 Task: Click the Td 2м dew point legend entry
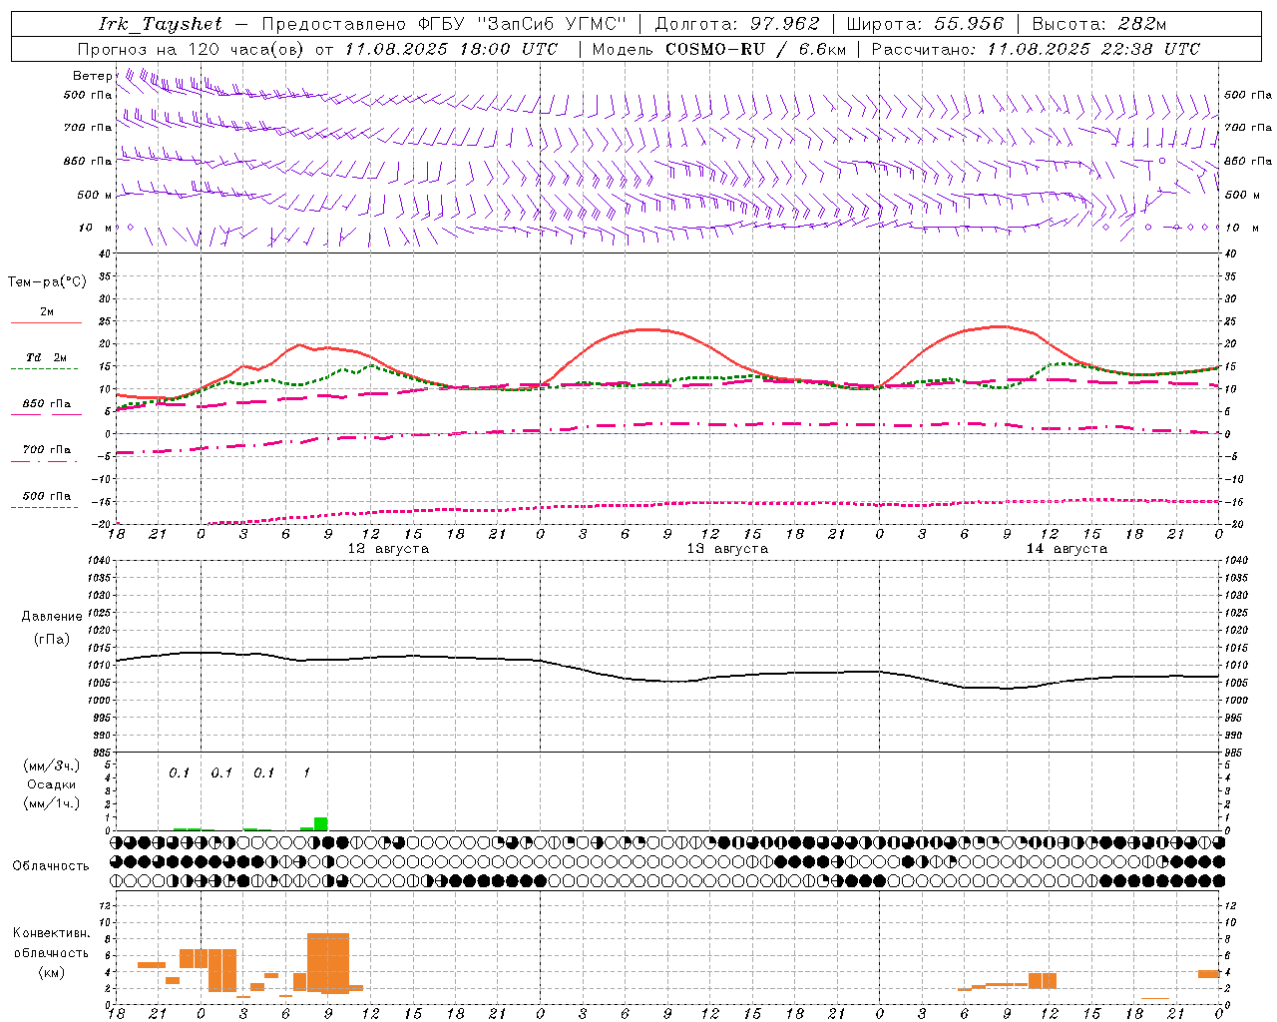(46, 357)
